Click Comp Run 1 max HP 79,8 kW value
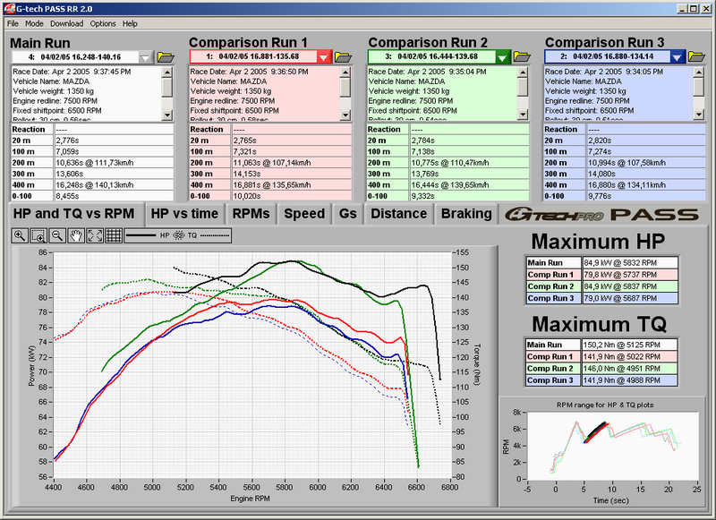This screenshot has width=716, height=520. point(630,275)
